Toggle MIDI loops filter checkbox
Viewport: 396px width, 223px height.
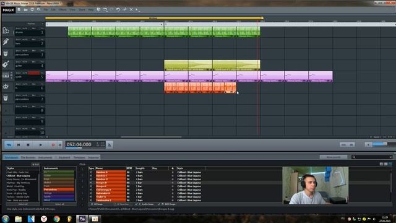pos(159,204)
